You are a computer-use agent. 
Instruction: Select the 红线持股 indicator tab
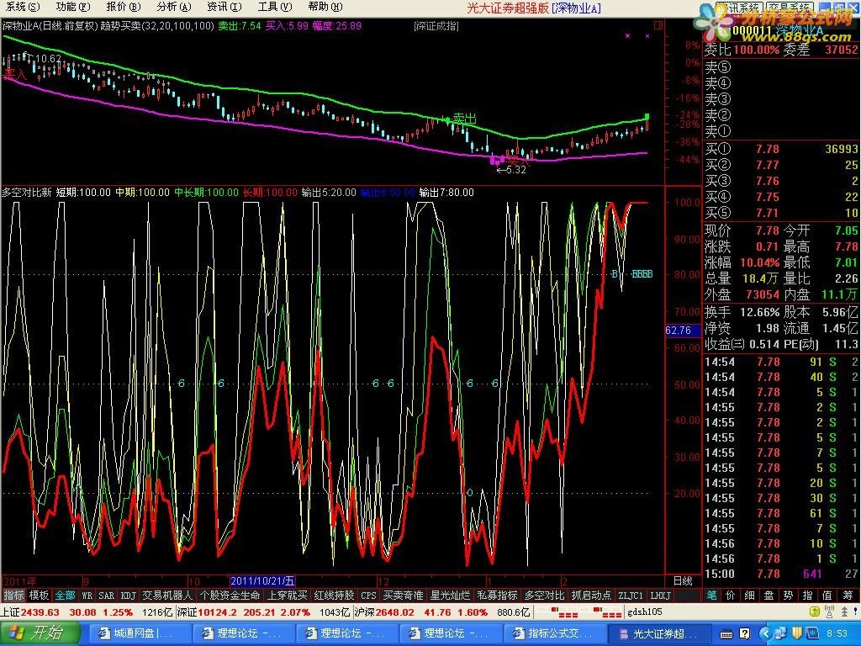[x=334, y=596]
